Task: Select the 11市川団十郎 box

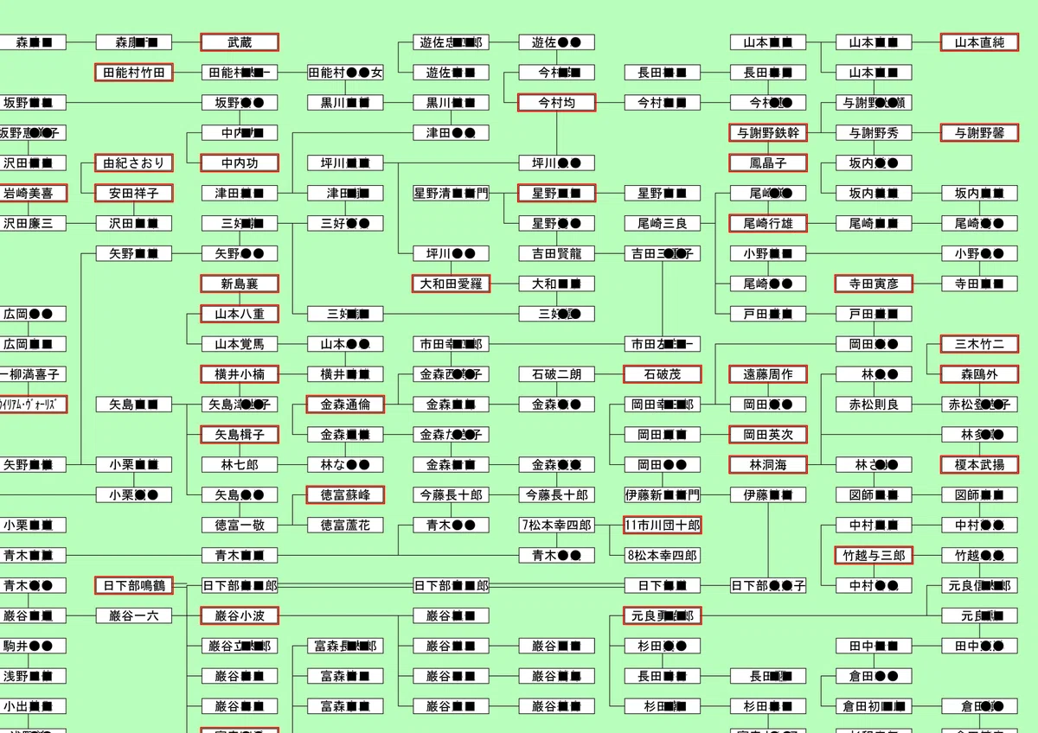Action: [662, 525]
